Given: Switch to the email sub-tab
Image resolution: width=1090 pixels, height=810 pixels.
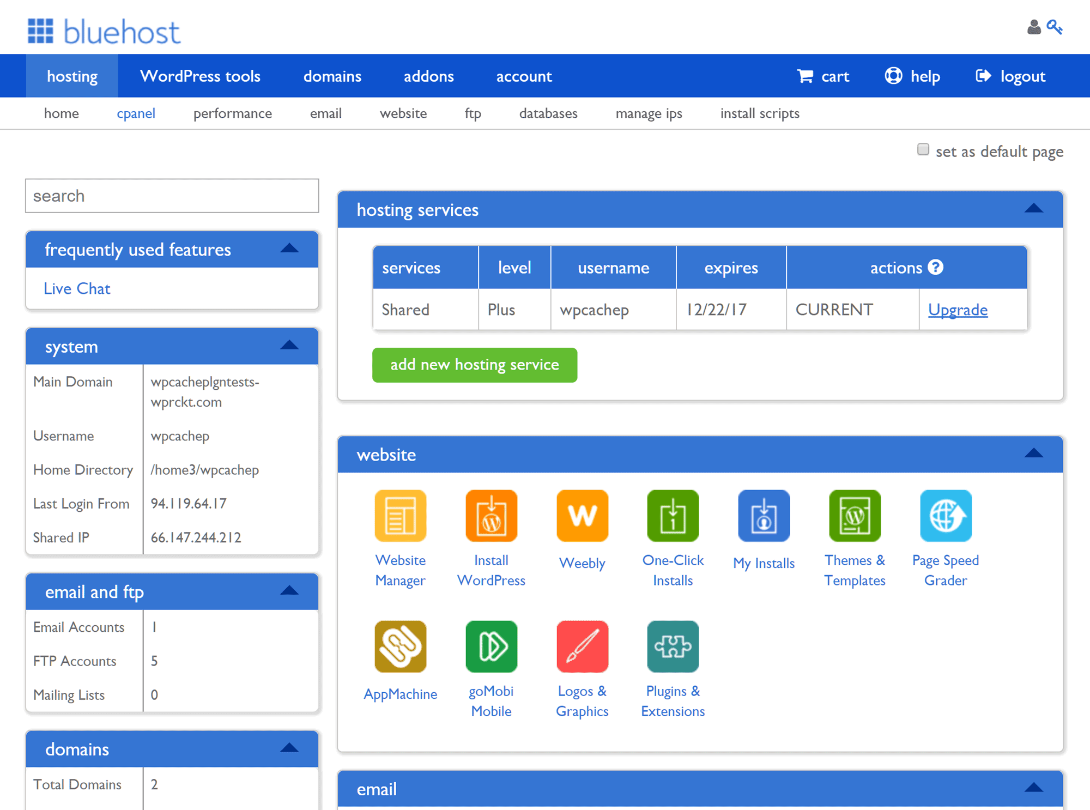Looking at the screenshot, I should (326, 113).
